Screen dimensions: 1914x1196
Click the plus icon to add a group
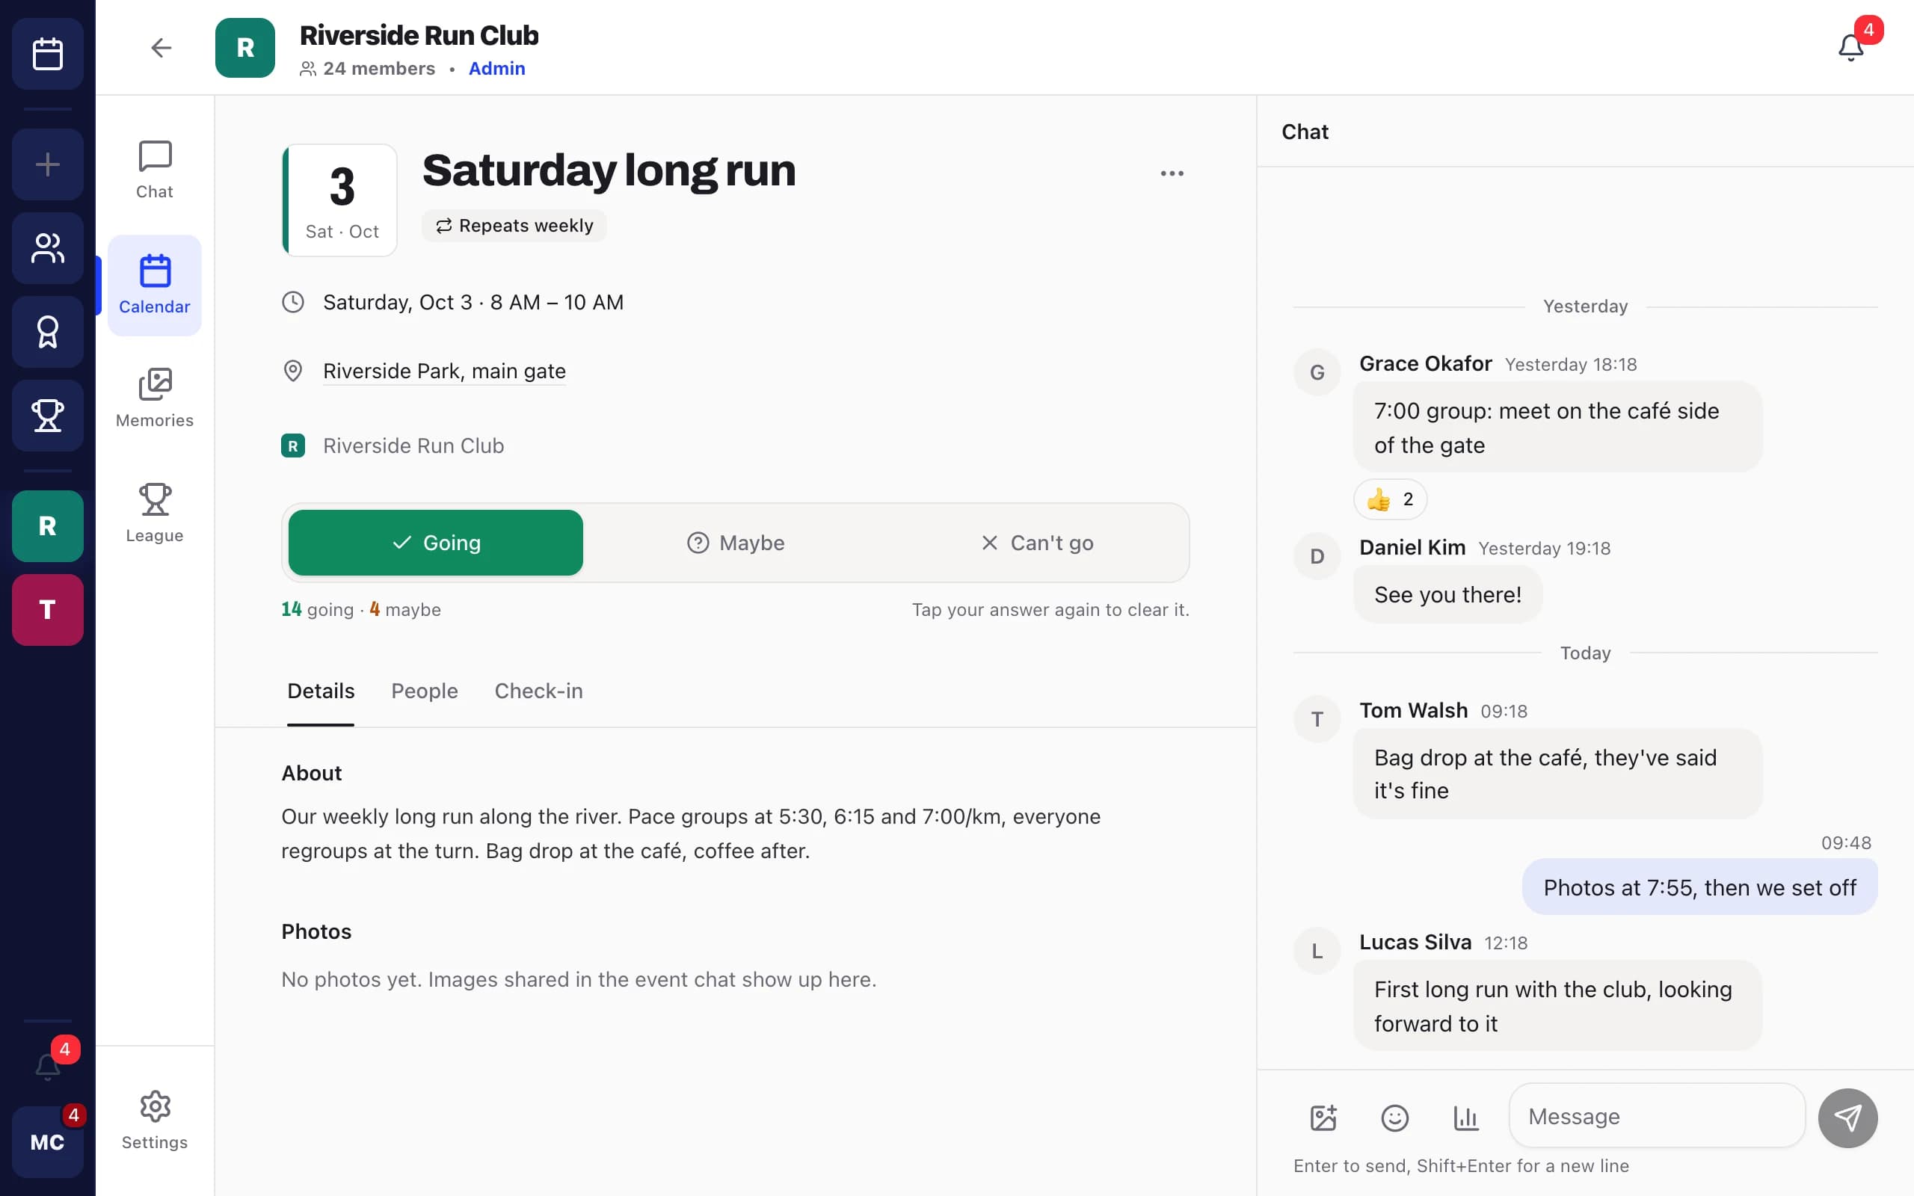tap(47, 164)
